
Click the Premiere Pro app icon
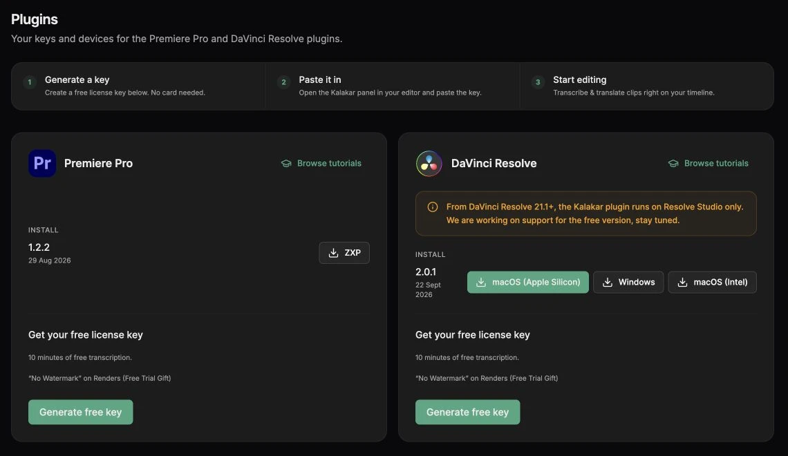click(42, 163)
